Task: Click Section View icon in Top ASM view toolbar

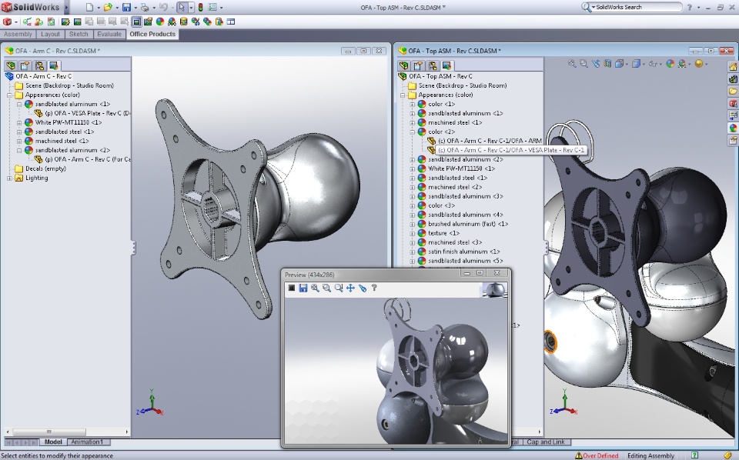Action: click(x=607, y=64)
